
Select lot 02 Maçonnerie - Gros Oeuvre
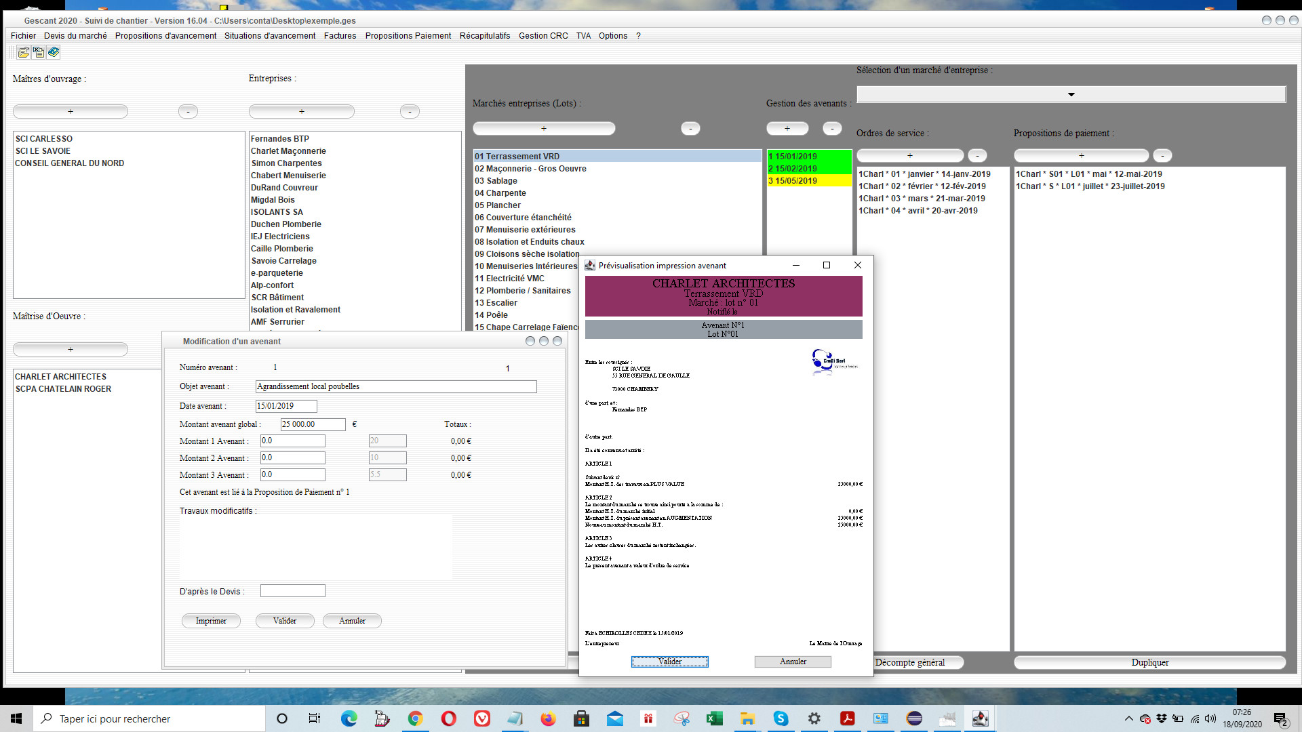617,169
